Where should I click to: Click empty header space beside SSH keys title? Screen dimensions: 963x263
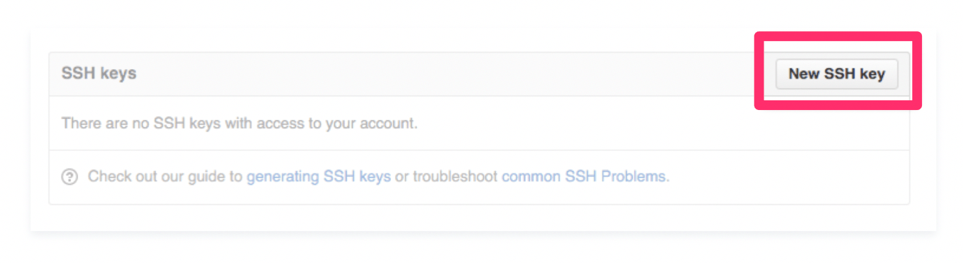[450, 74]
